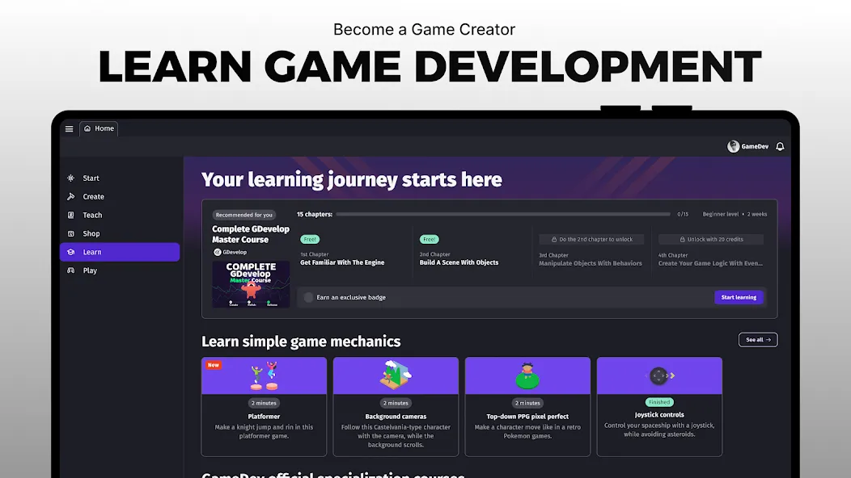Click the Recommended for you tag
851x478 pixels.
[243, 215]
